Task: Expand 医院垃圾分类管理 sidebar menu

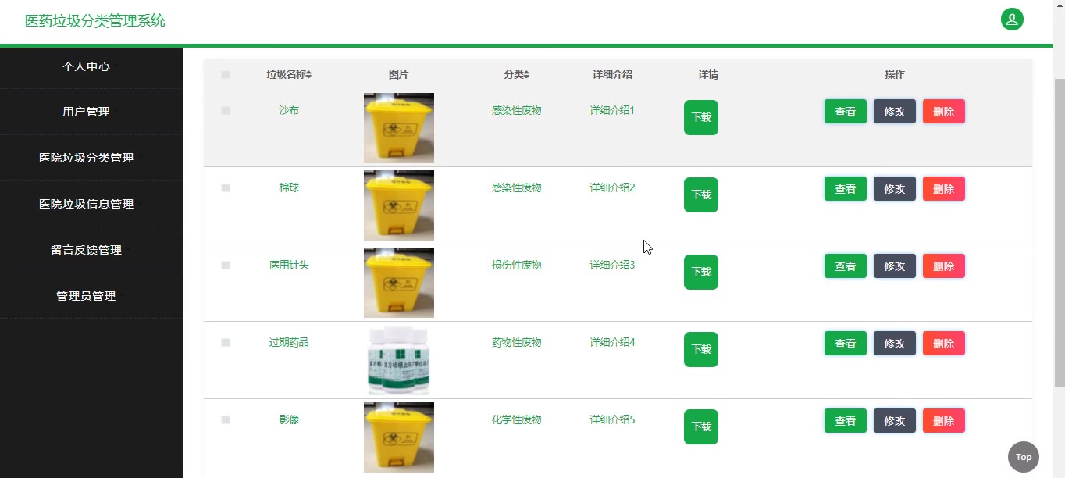Action: (x=91, y=158)
